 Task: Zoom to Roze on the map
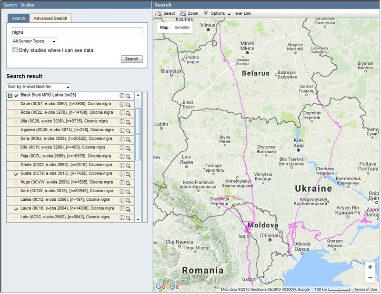point(128,113)
